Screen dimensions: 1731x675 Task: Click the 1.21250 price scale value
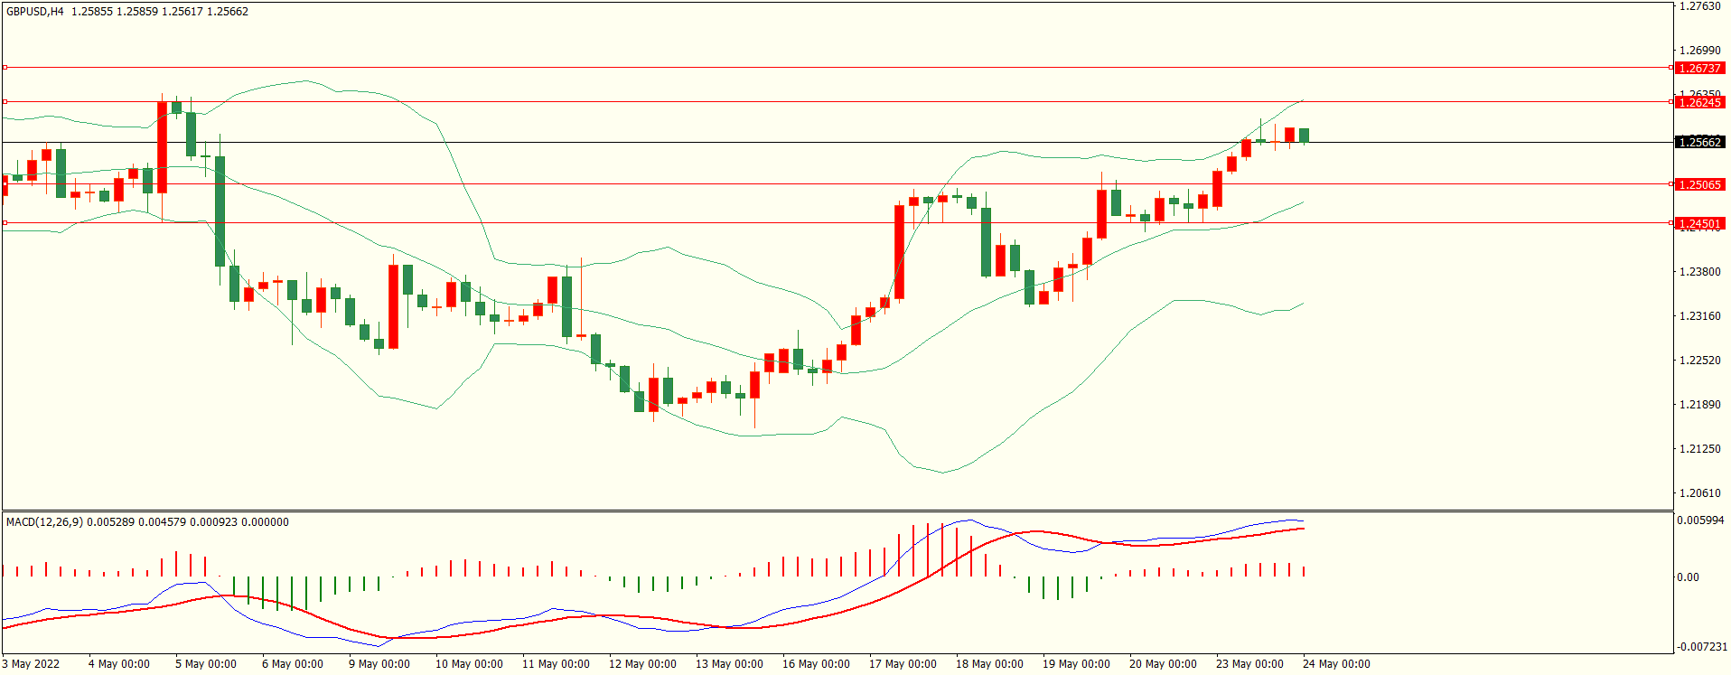click(x=1699, y=449)
